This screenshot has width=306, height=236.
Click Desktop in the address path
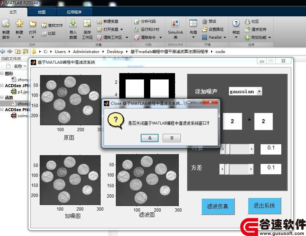click(115, 52)
